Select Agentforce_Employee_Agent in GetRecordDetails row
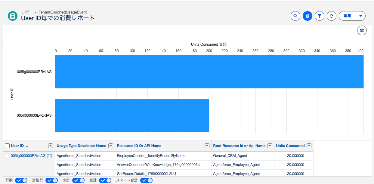This screenshot has width=374, height=184. pyautogui.click(x=243, y=173)
